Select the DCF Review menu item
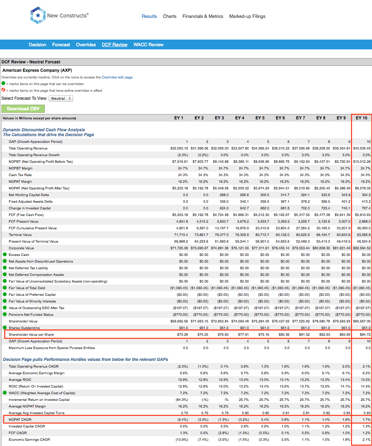The image size is (372, 446). point(114,44)
